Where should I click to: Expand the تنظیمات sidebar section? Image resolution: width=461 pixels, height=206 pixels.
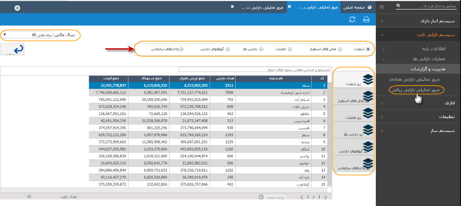(x=418, y=117)
